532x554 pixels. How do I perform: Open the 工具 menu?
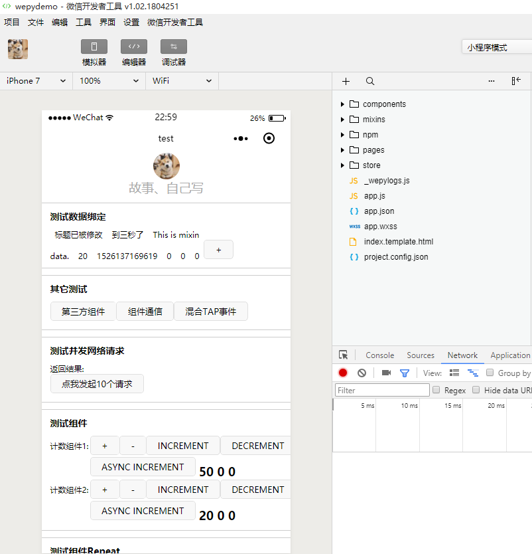point(84,23)
